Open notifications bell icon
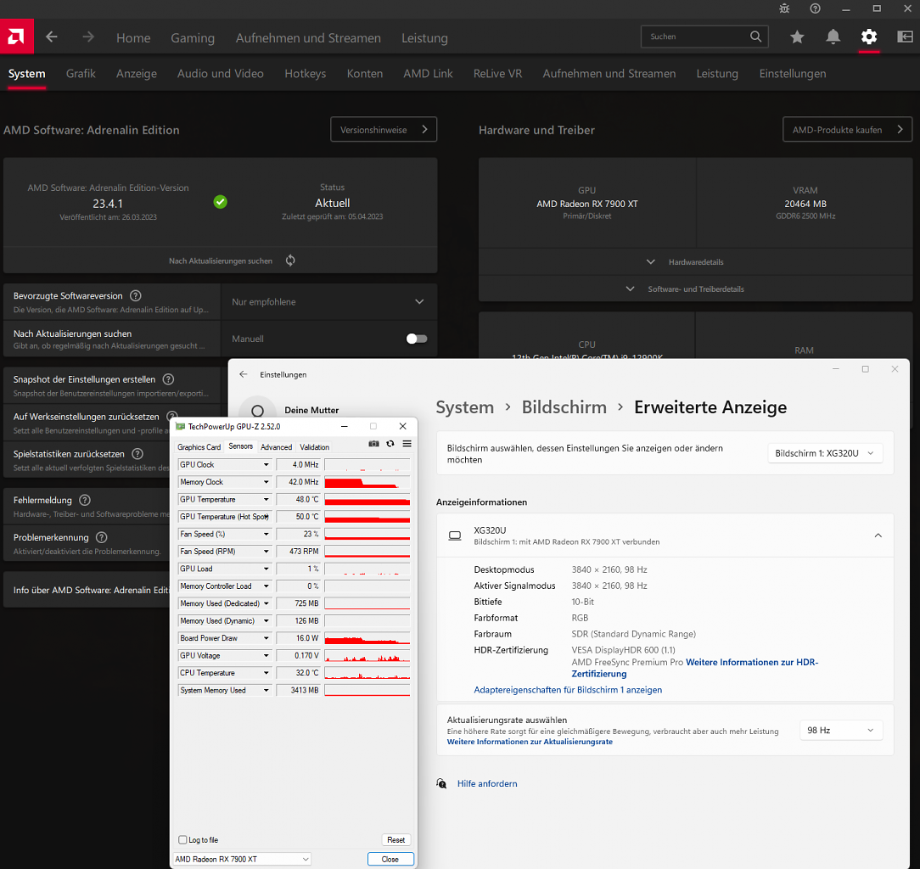Screen dimensions: 920x869 [833, 37]
